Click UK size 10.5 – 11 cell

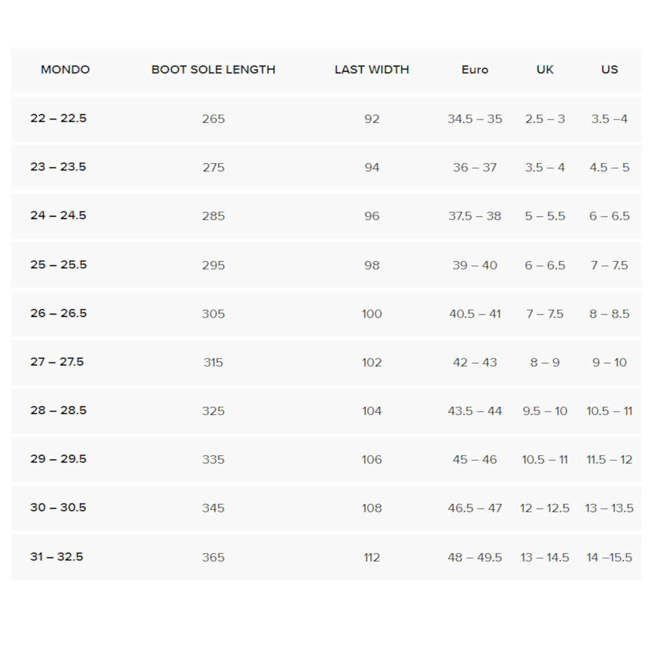(x=545, y=460)
